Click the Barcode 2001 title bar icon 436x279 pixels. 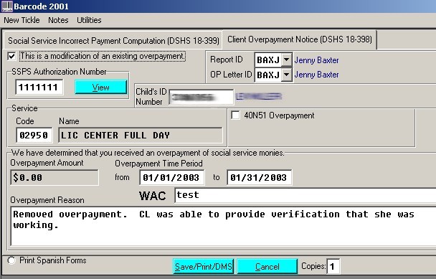7,6
